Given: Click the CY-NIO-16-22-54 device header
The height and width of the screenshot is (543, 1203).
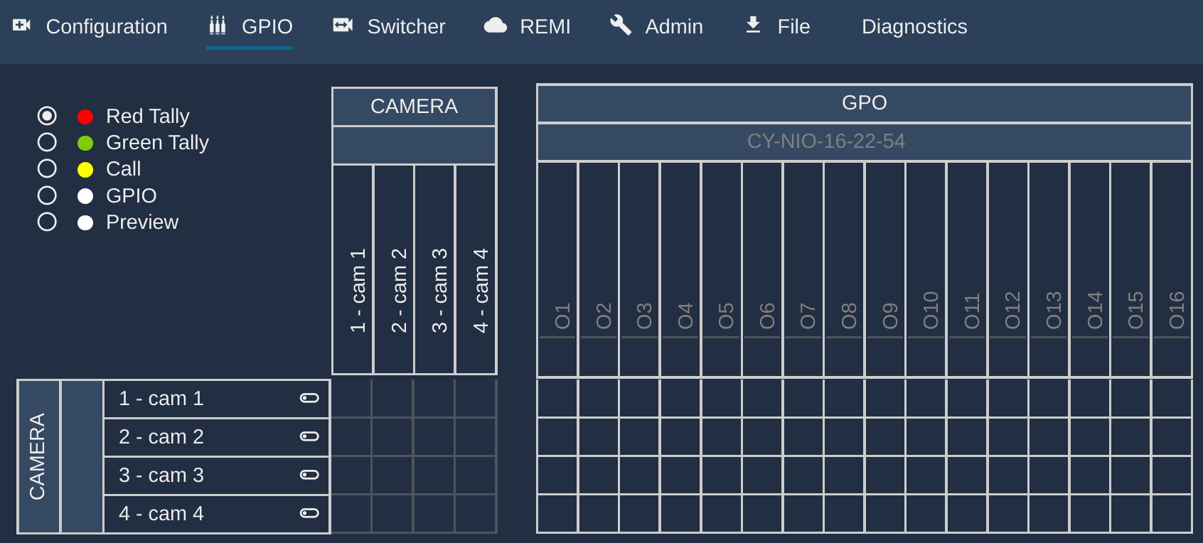Looking at the screenshot, I should click(865, 141).
